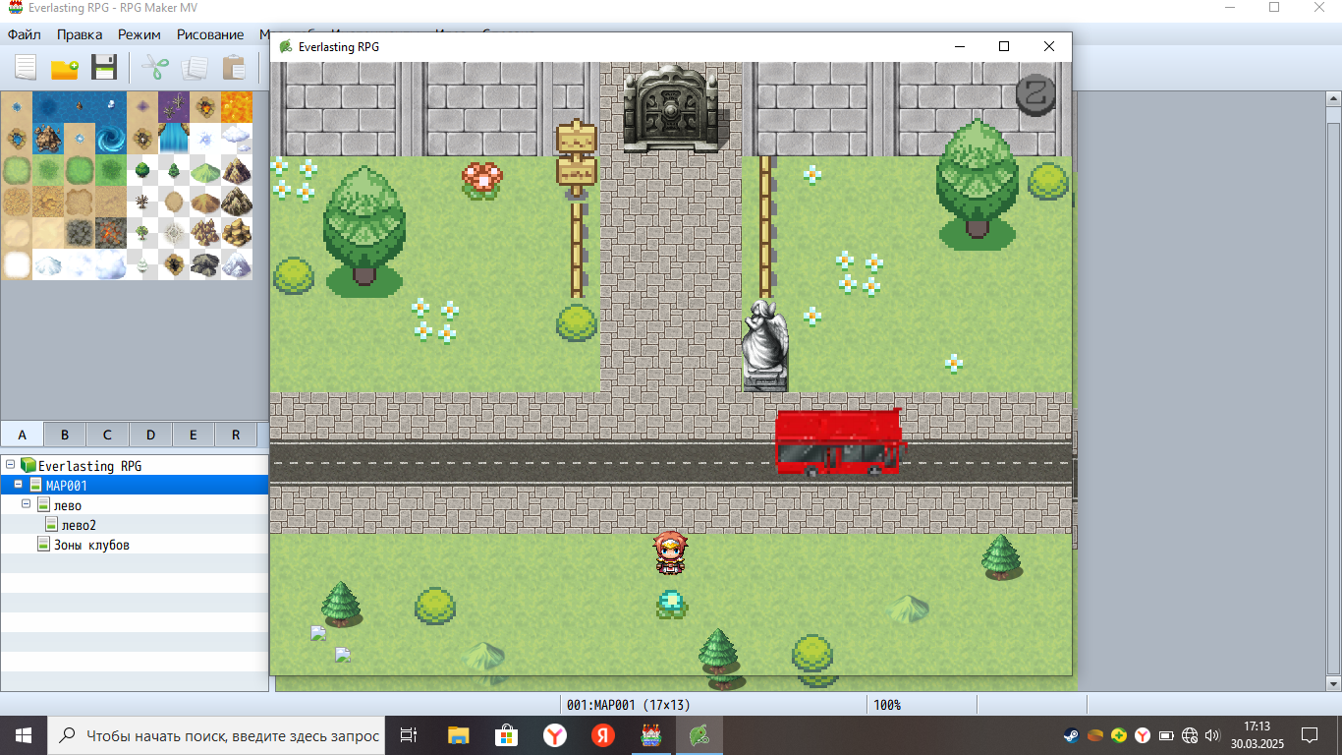Choose the rocks-in-water tile
Image resolution: width=1342 pixels, height=755 pixels.
coord(48,139)
